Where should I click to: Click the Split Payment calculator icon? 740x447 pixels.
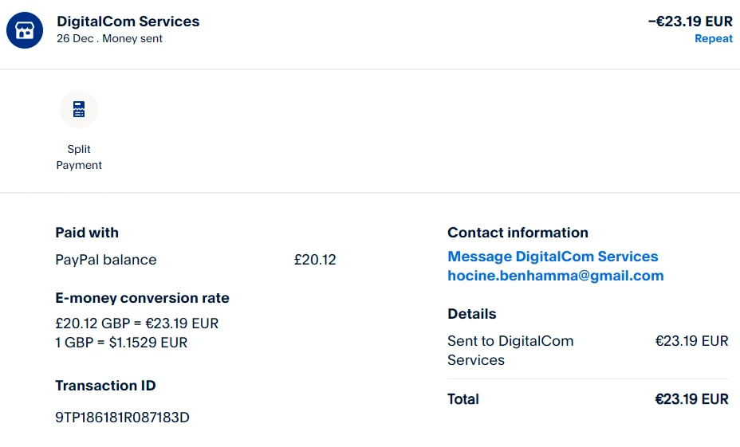(79, 110)
